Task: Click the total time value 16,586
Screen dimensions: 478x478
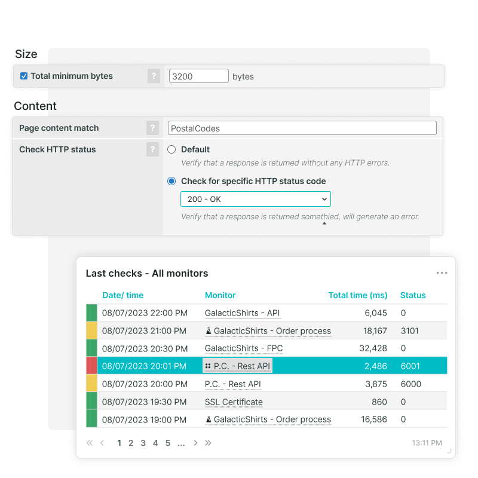Action: click(374, 419)
